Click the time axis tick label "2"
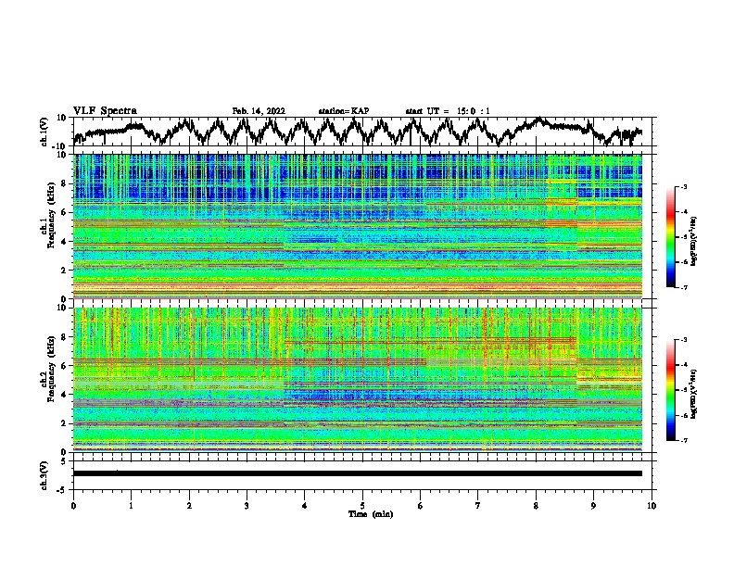The height and width of the screenshot is (567, 734). [189, 506]
